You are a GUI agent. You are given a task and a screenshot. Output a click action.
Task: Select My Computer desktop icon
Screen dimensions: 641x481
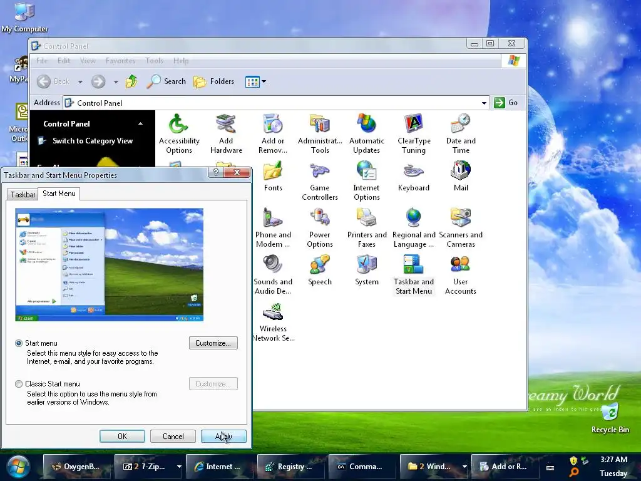click(24, 17)
